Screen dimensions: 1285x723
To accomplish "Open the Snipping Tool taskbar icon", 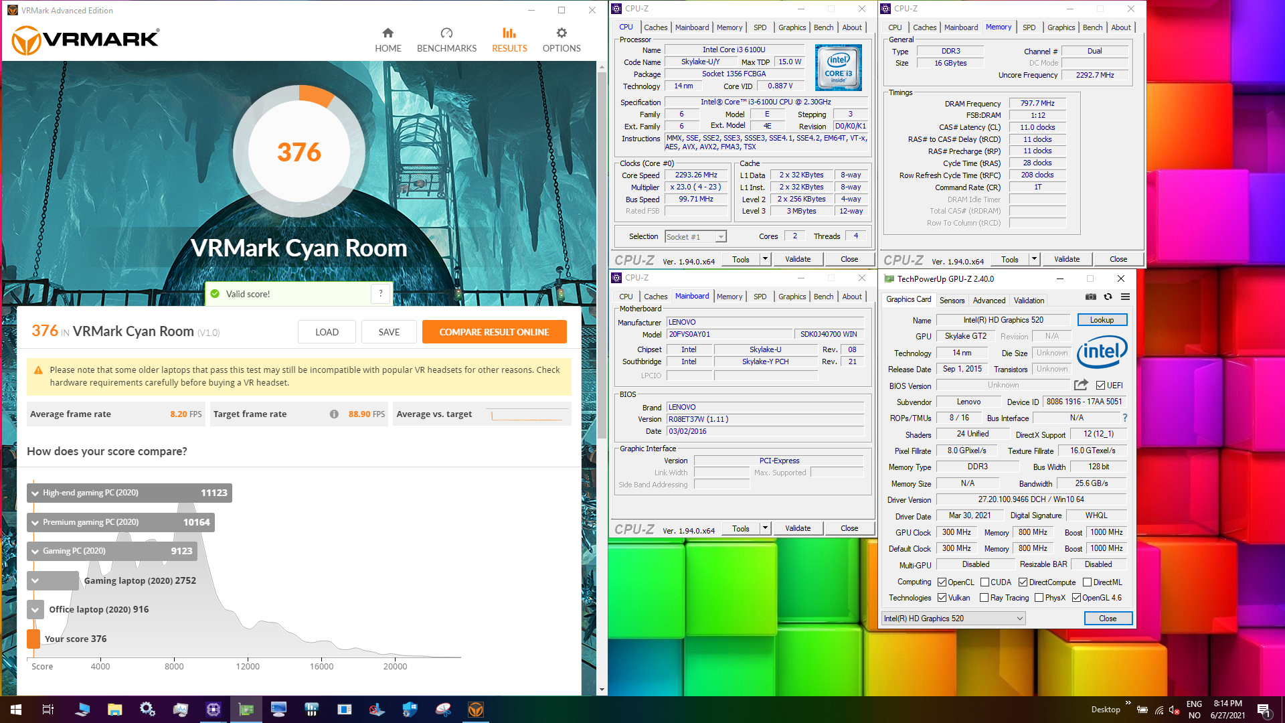I will (x=443, y=710).
